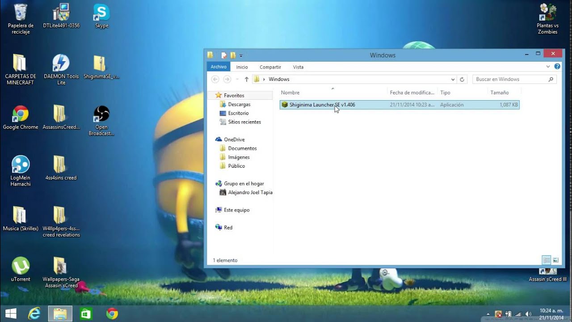Screen dimensions: 572x322
Task: Open Assasin'sCreed III desktop shortcut
Action: 547,275
